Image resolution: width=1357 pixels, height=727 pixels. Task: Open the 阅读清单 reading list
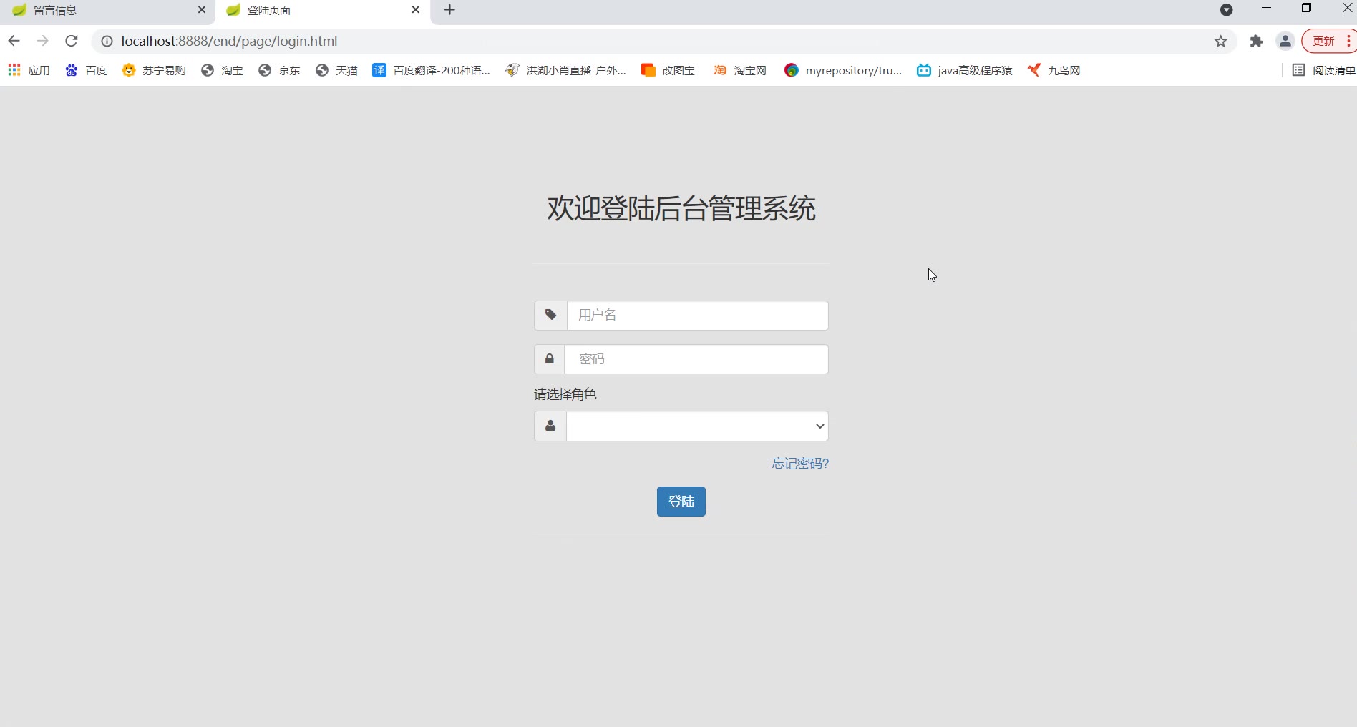(1323, 70)
